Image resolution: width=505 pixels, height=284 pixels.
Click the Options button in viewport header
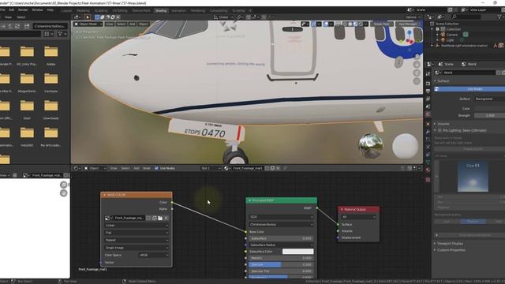[x=412, y=17]
